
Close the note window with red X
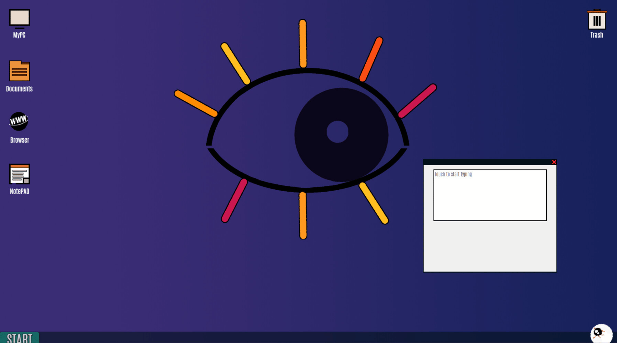(x=554, y=162)
